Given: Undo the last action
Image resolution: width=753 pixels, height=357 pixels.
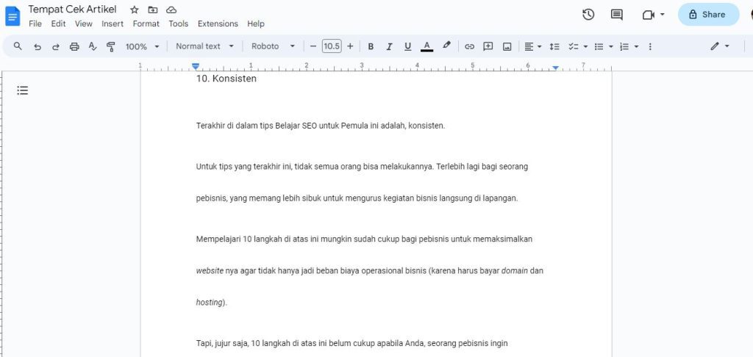Looking at the screenshot, I should [37, 46].
